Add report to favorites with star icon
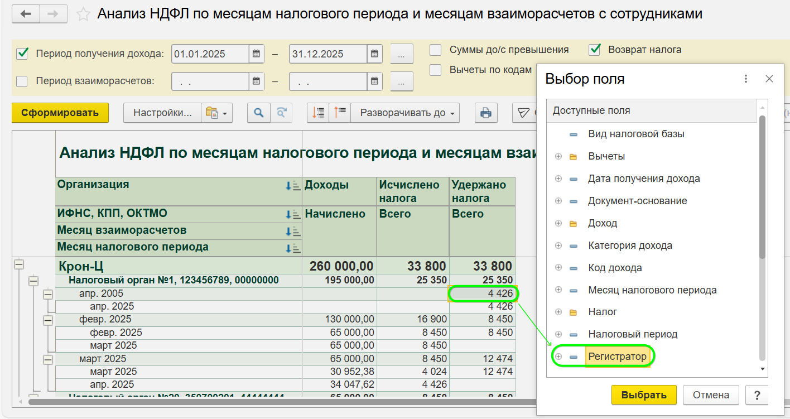 83,14
